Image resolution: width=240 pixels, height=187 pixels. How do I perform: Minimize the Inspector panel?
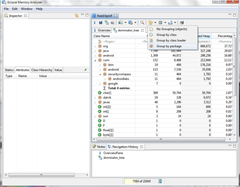tap(82, 14)
